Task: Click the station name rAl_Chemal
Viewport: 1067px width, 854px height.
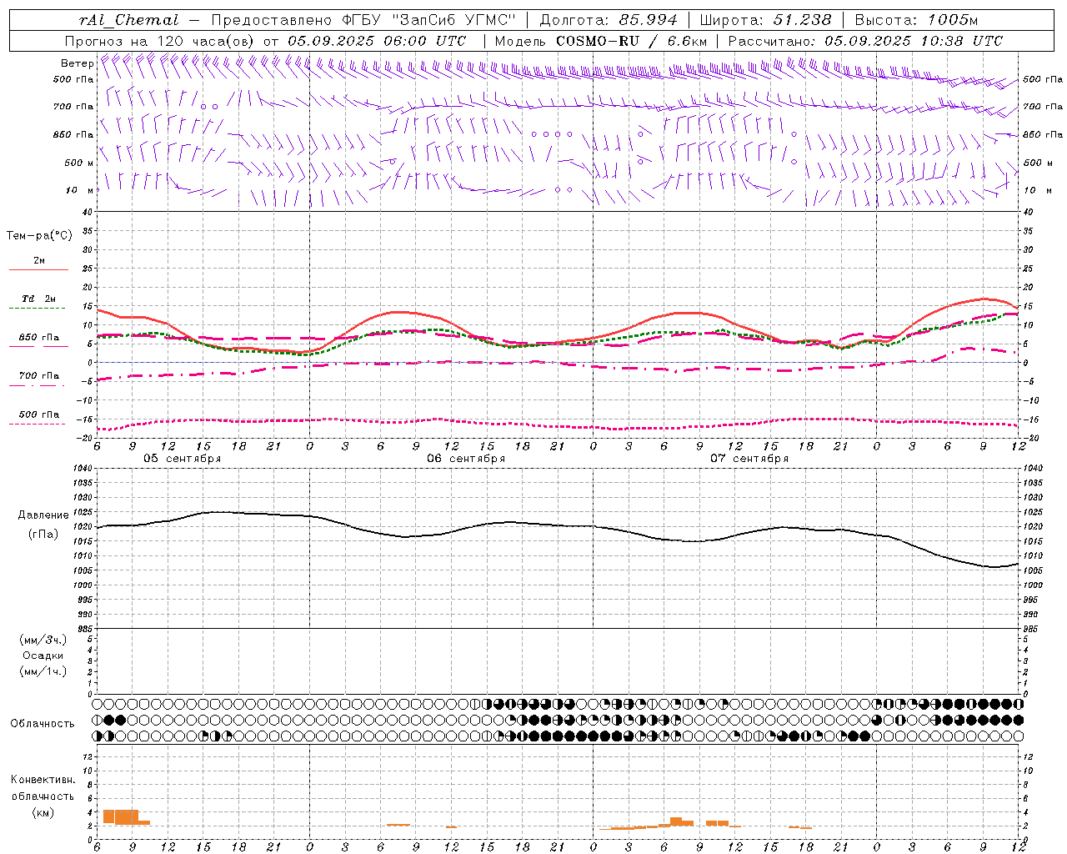Action: 129,21
